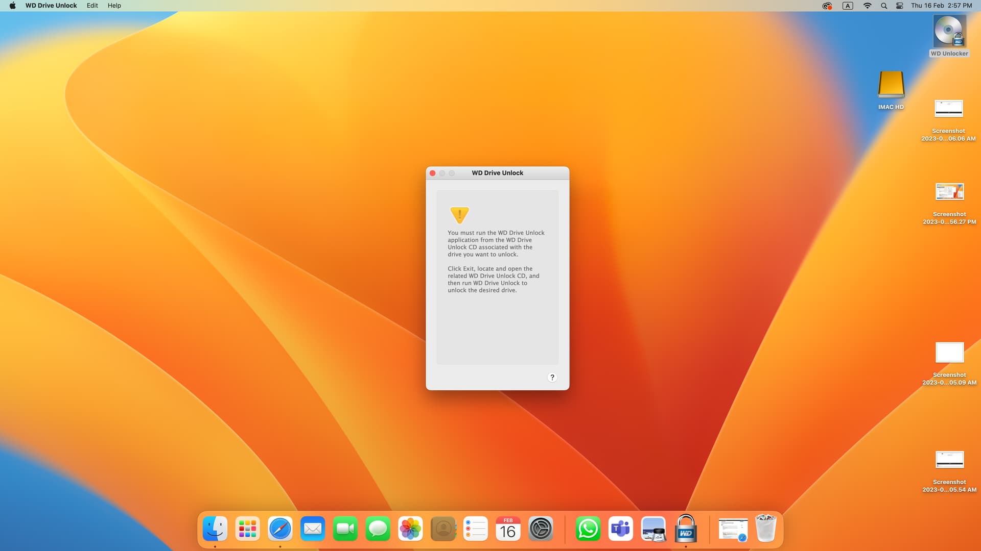Open the Preview app in dock
The height and width of the screenshot is (551, 981).
coord(653,529)
